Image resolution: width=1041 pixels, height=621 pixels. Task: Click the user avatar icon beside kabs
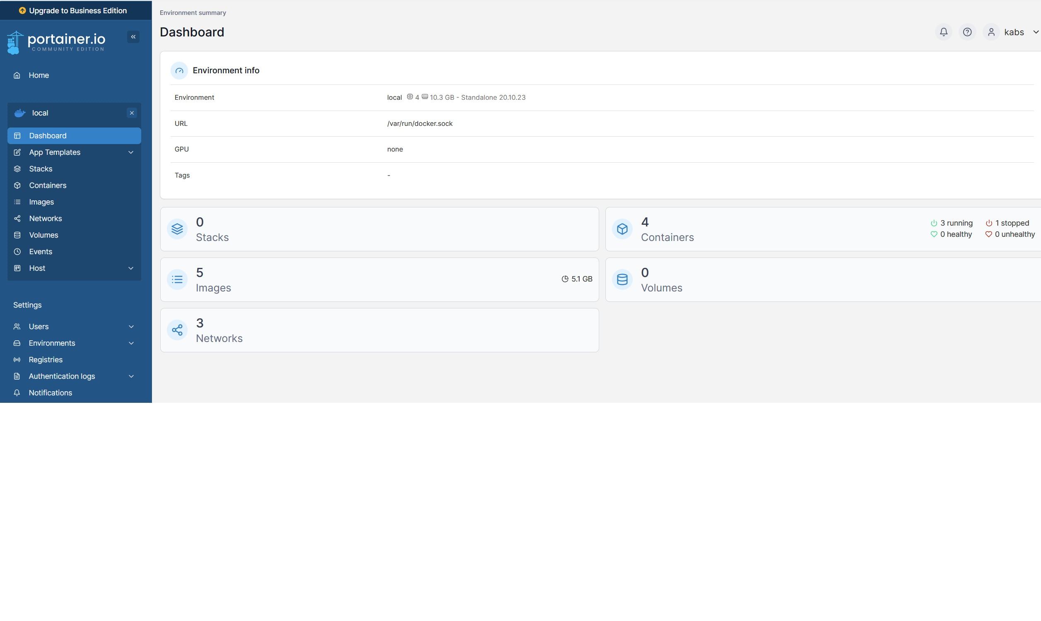[991, 32]
